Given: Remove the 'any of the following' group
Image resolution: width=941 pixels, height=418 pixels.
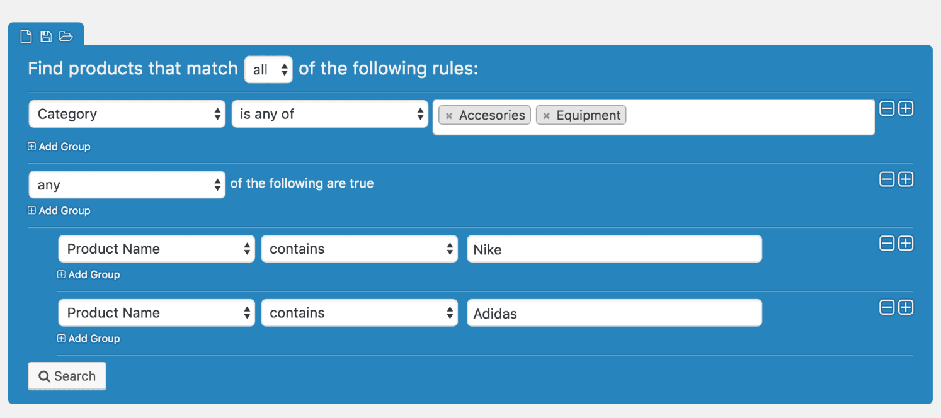Looking at the screenshot, I should (887, 179).
